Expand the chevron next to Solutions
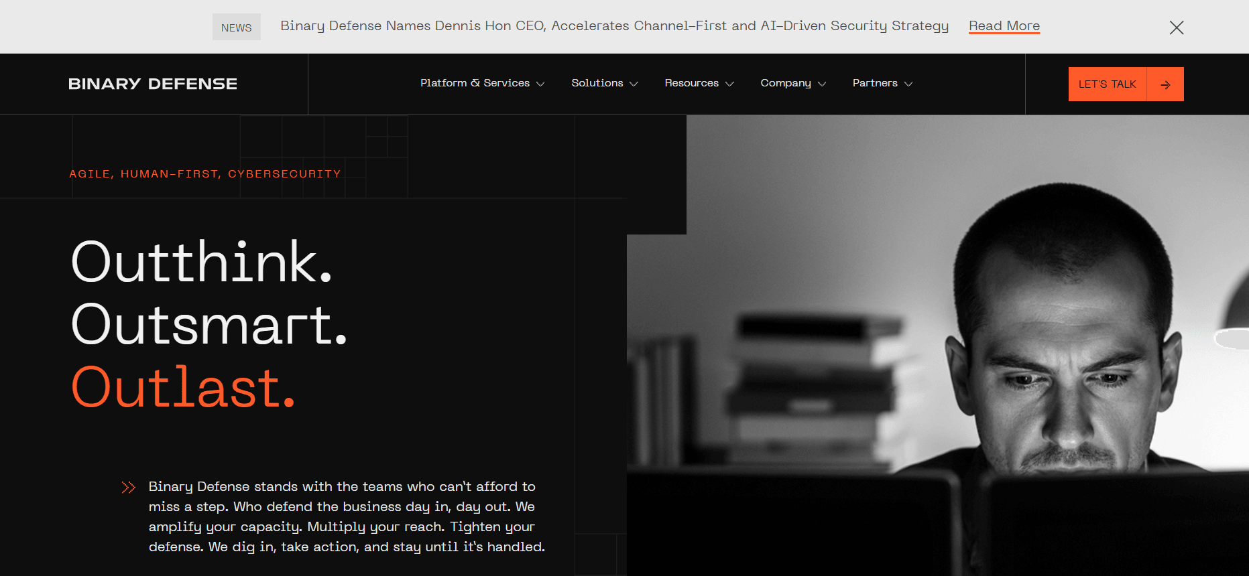Image resolution: width=1249 pixels, height=576 pixels. click(634, 84)
